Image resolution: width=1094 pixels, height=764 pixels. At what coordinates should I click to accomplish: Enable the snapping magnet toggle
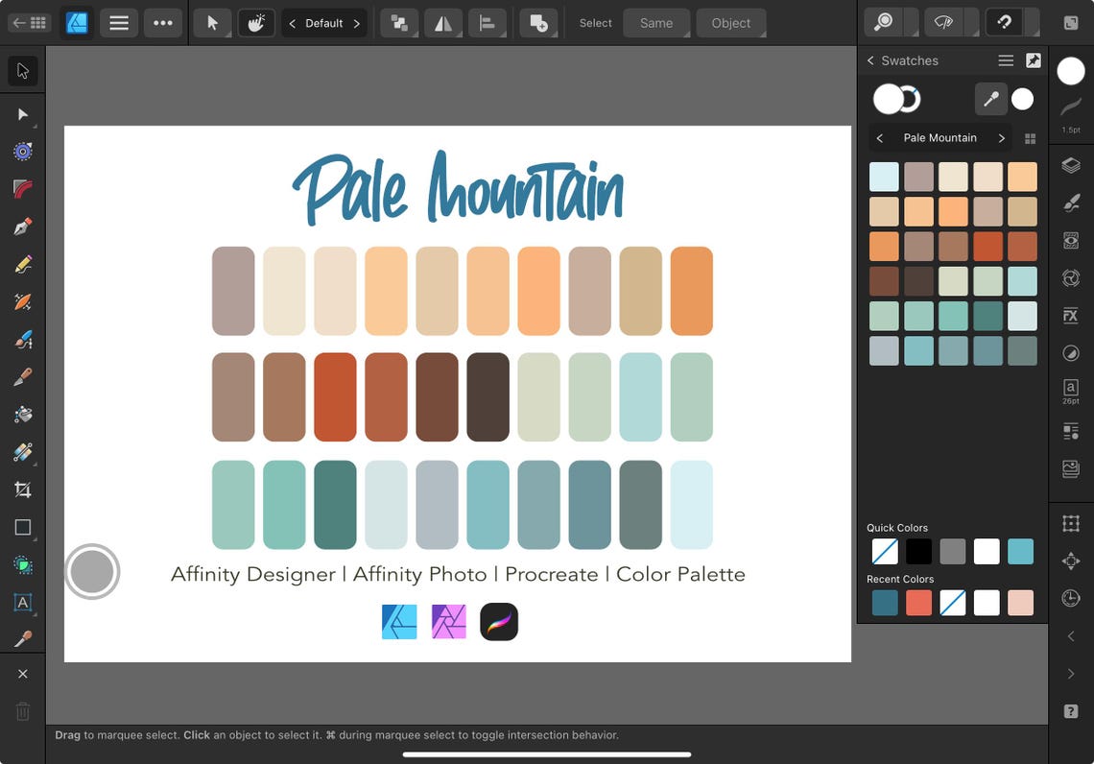click(1004, 22)
